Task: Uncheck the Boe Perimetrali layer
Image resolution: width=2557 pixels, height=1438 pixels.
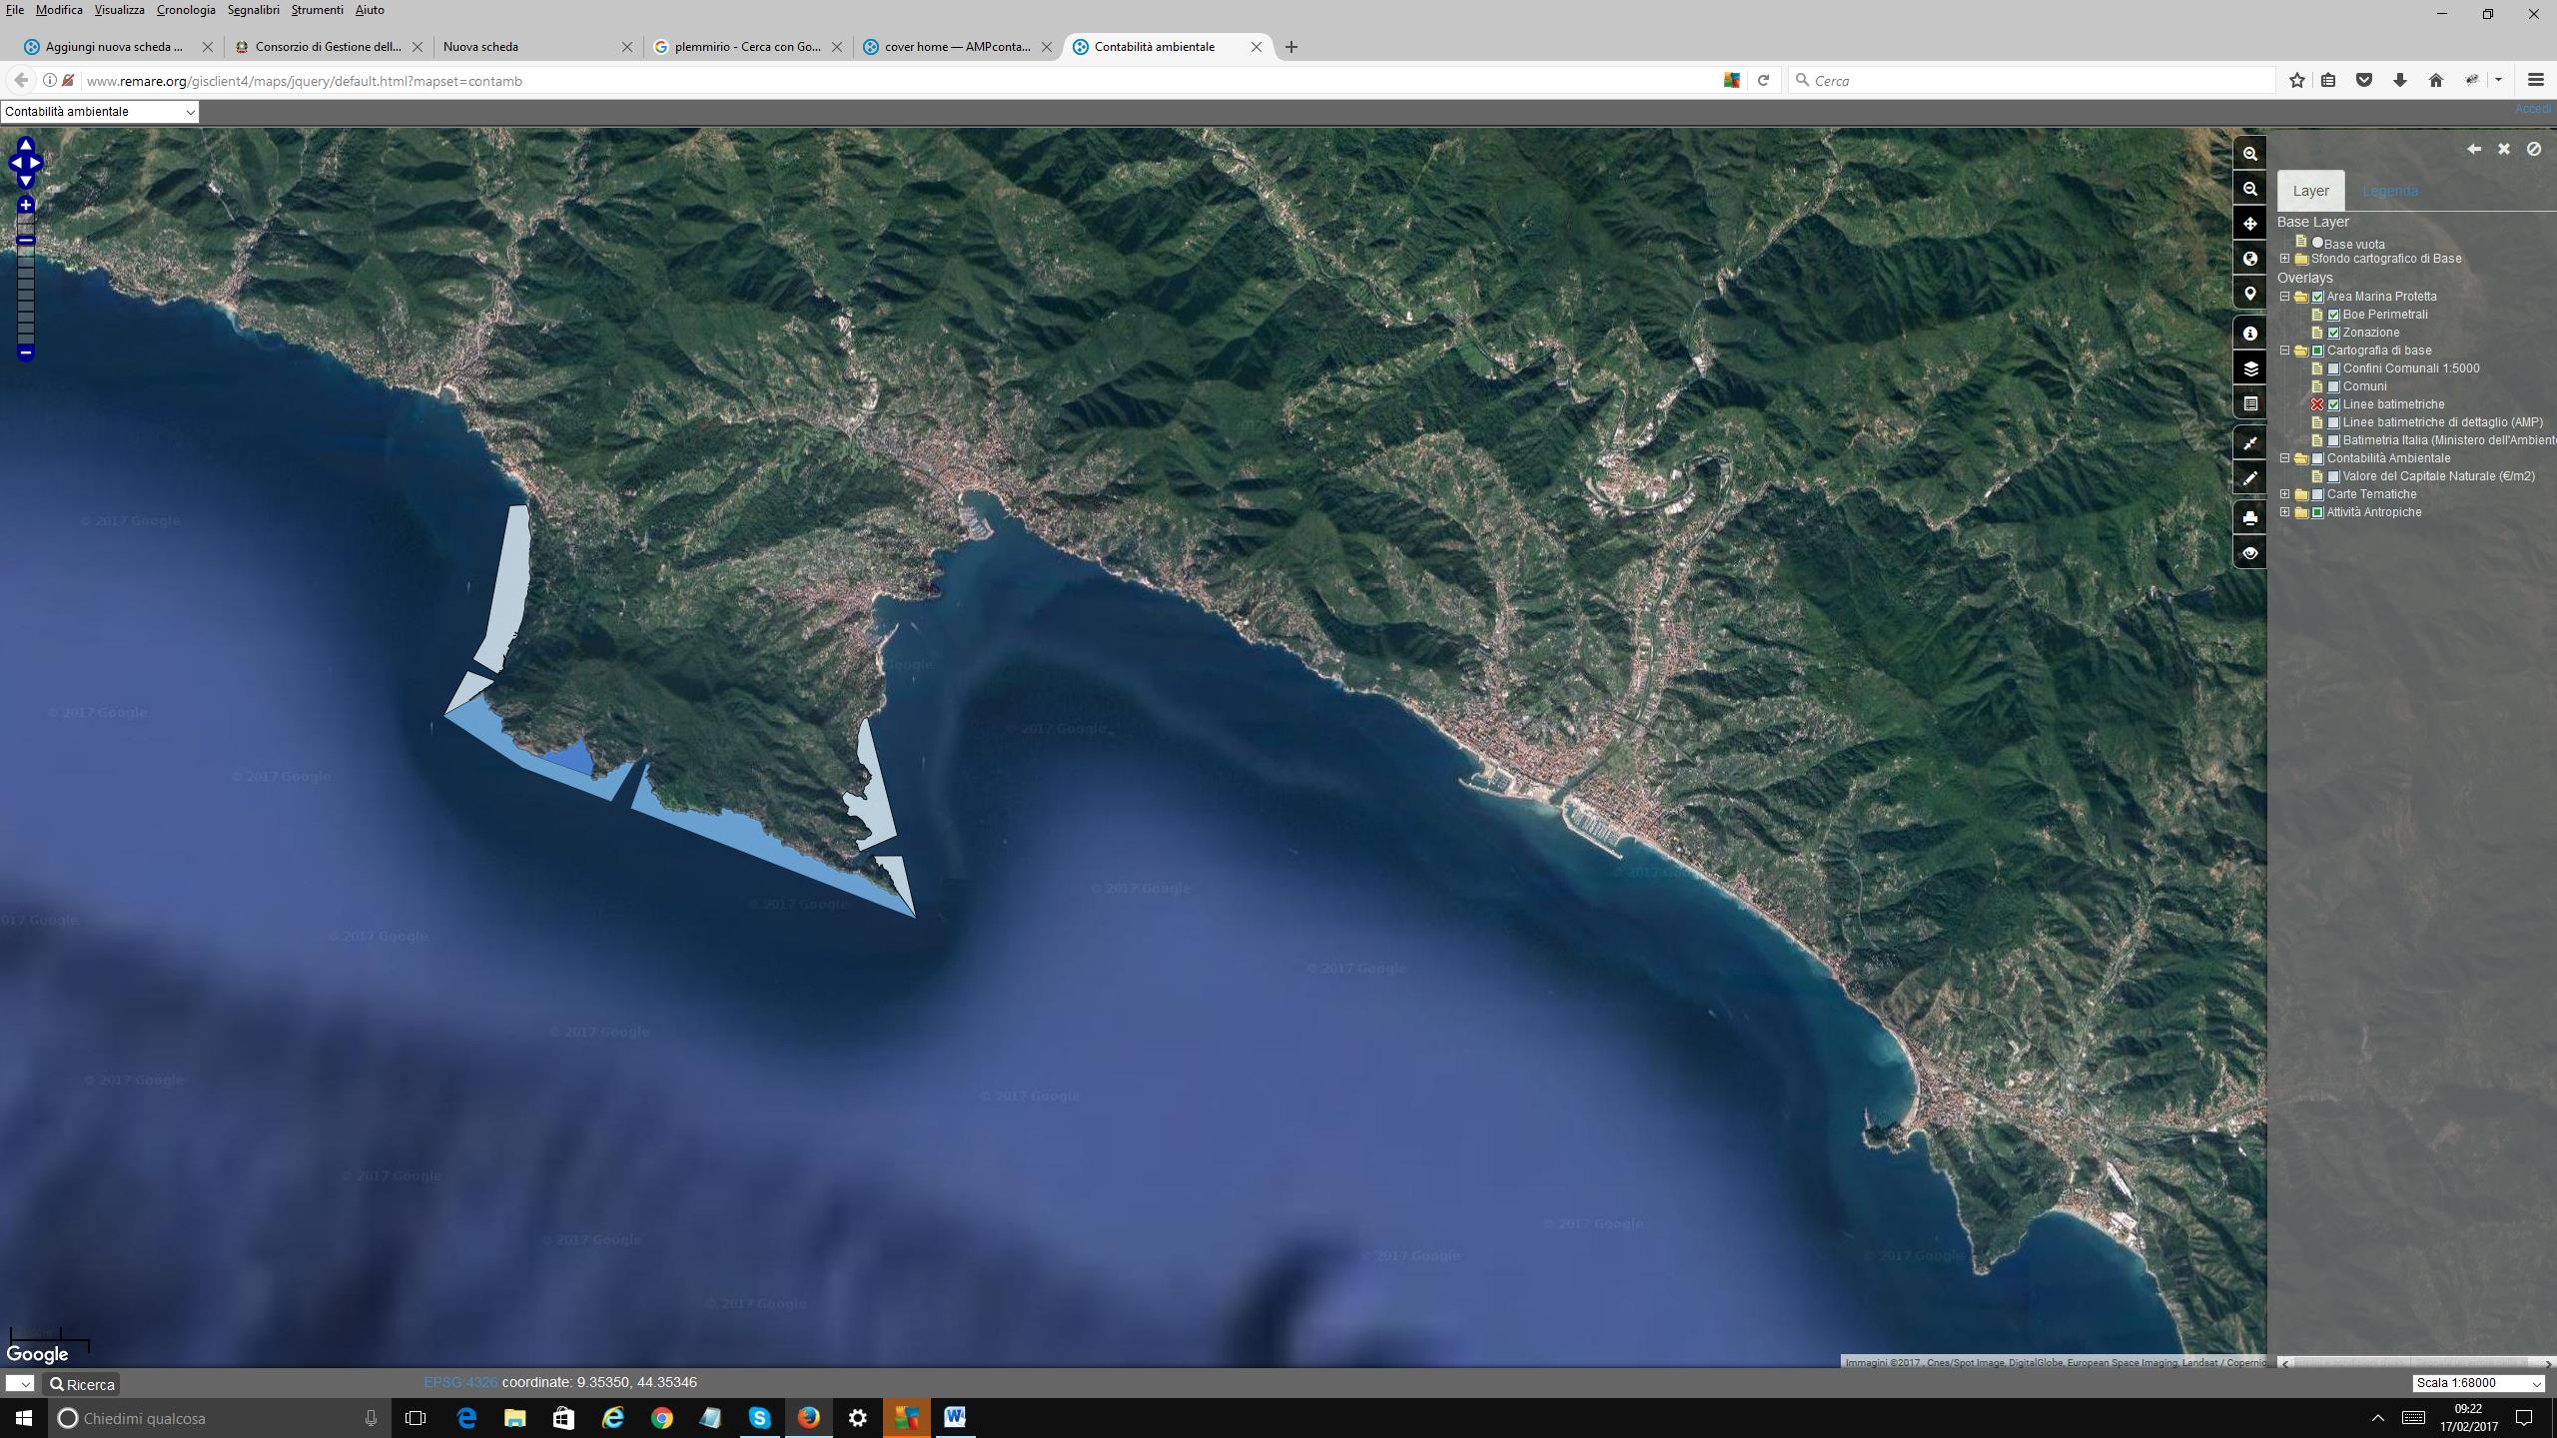Action: click(2333, 315)
